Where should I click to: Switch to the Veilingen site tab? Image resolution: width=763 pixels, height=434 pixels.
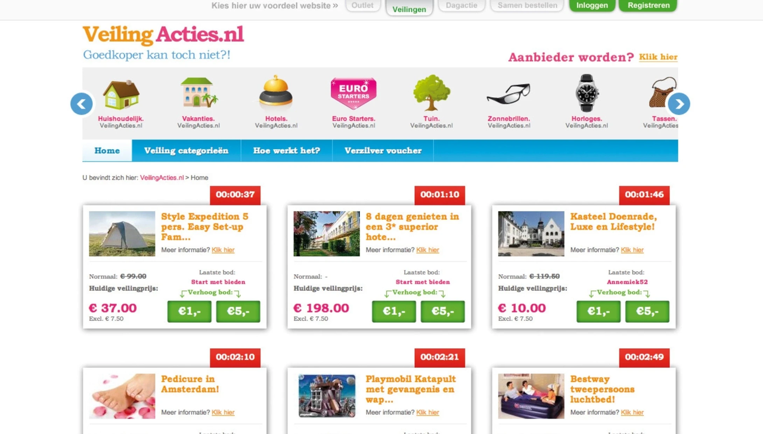coord(410,8)
